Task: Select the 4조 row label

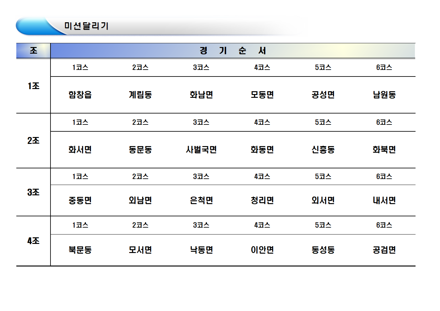Action: click(33, 241)
